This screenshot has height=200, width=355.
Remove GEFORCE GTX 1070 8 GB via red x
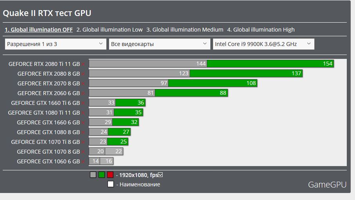point(83,152)
